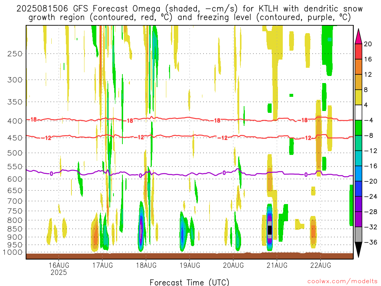Click the black omega core before 21AUG
The image size is (381, 286).
click(x=270, y=230)
